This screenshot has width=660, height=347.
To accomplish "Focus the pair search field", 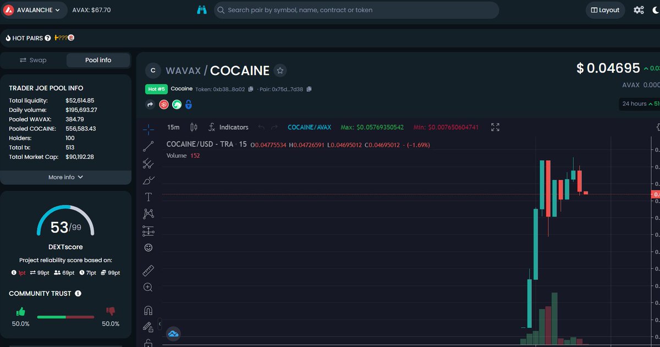I will (x=356, y=10).
